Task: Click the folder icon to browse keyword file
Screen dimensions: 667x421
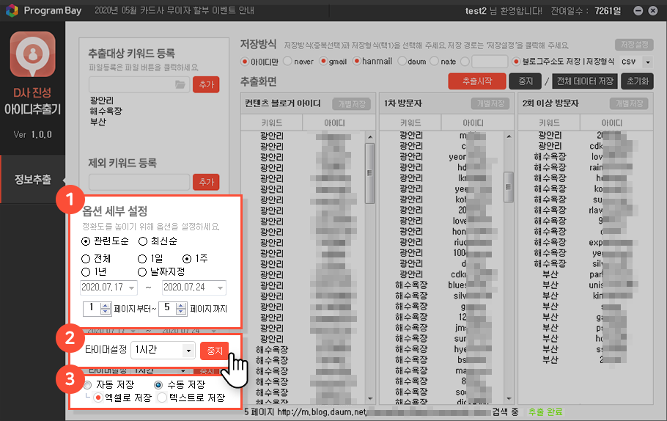Action: click(180, 84)
